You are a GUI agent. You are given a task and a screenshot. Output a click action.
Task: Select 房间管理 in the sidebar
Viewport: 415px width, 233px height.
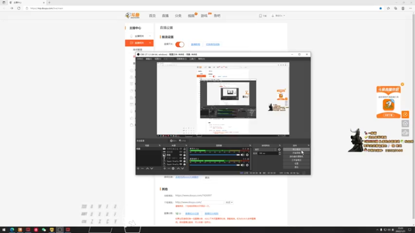[137, 50]
